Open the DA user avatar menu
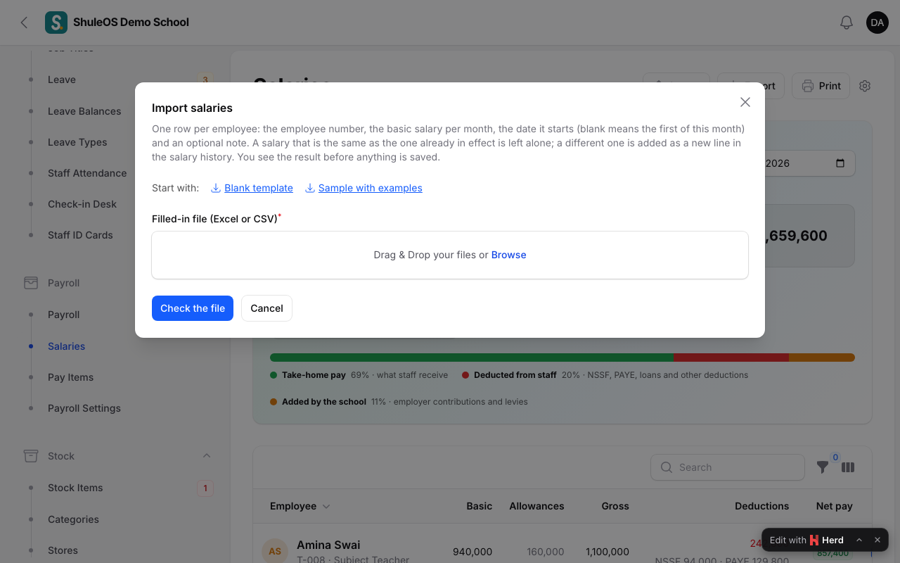The image size is (900, 563). point(877,23)
